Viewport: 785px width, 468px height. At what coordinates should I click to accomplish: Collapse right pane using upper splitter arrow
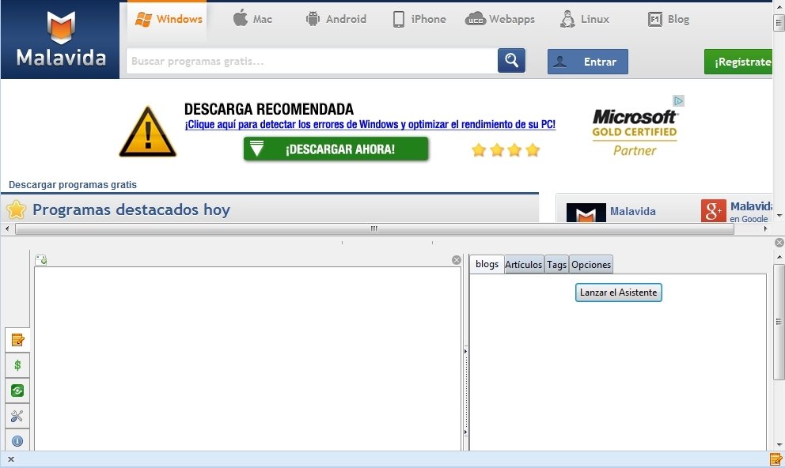[x=465, y=352]
